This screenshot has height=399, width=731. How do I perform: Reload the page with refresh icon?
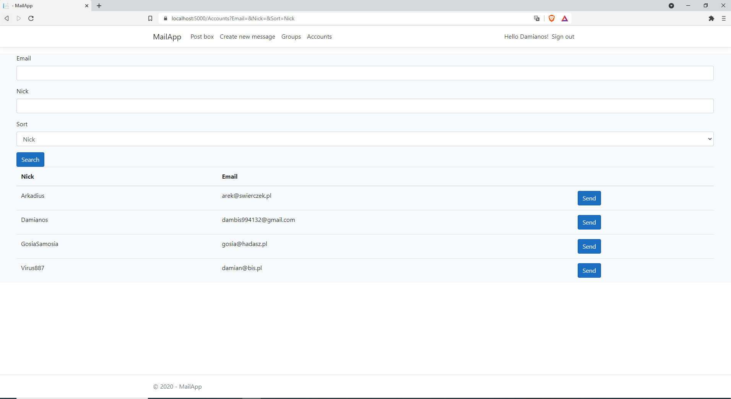[x=31, y=18]
